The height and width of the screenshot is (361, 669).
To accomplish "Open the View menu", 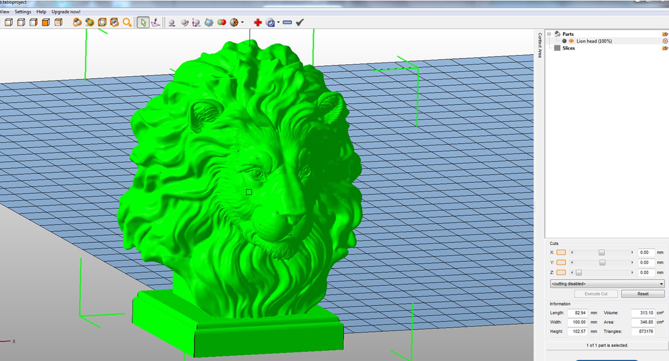I will tap(4, 11).
